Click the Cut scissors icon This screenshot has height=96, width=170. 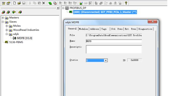click(x=30, y=3)
